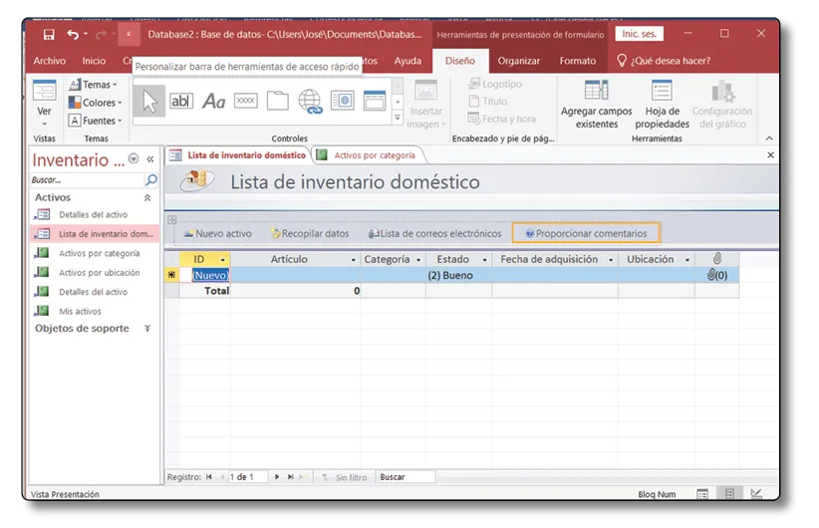Pick the Label (Aa) control
This screenshot has height=528, width=819.
tap(213, 101)
